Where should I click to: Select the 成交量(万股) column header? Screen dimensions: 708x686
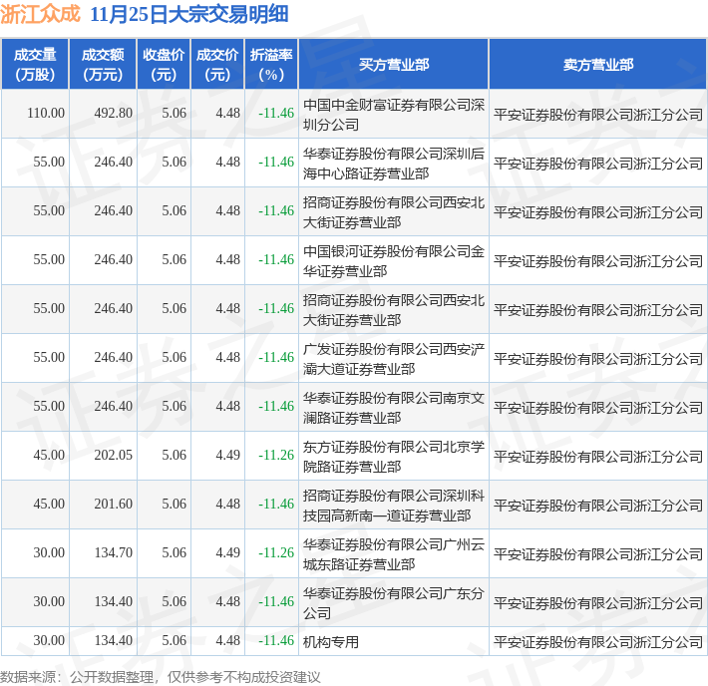click(35, 64)
